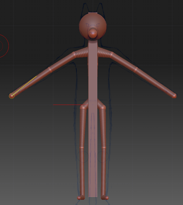The height and width of the screenshot is (205, 183).
Task: Click the right hip joint ZSphere
Action: coord(103,108)
